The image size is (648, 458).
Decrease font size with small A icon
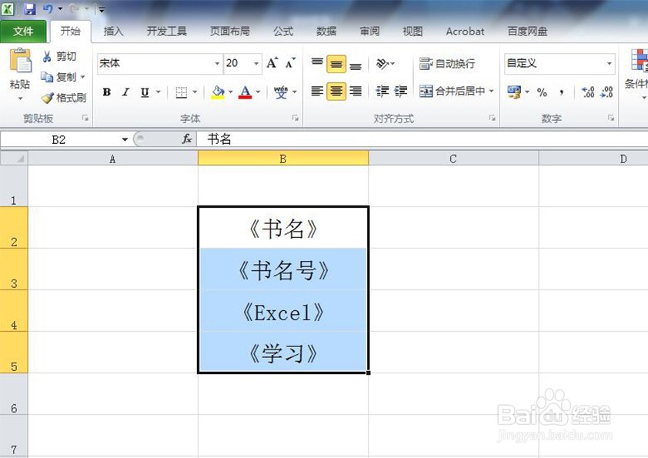291,63
